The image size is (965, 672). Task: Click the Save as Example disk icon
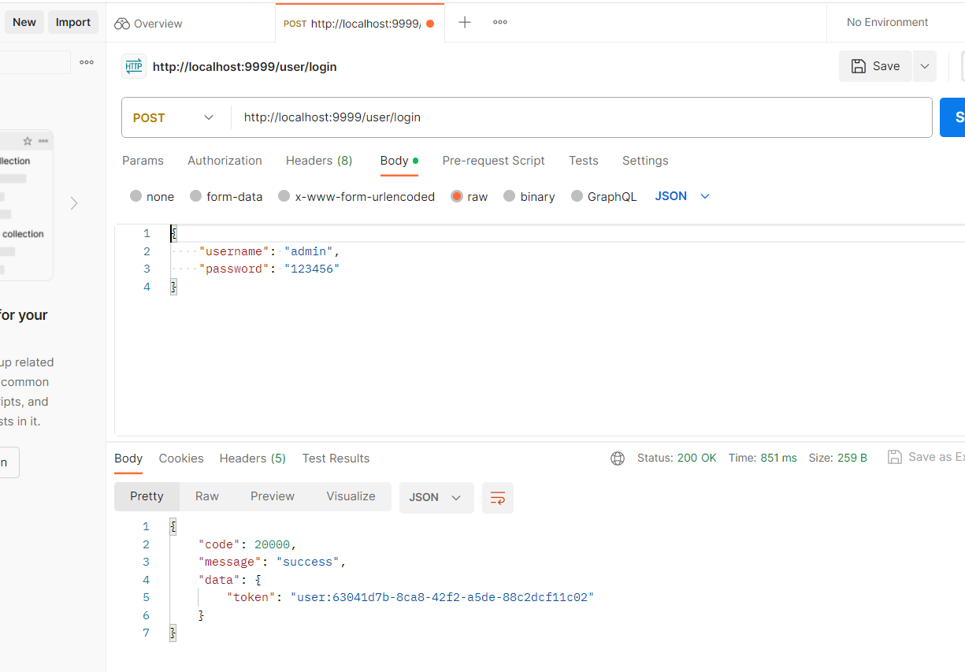point(894,457)
